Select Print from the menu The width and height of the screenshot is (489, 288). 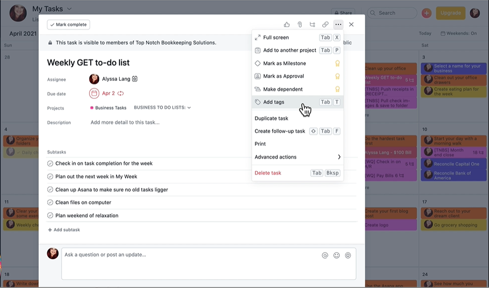298,144
